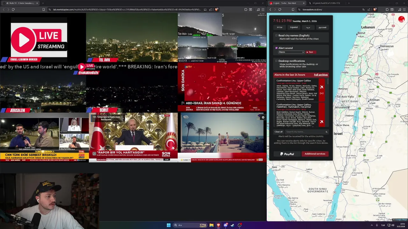Switch the site language to Hebrew
The height and width of the screenshot is (229, 408).
click(280, 27)
